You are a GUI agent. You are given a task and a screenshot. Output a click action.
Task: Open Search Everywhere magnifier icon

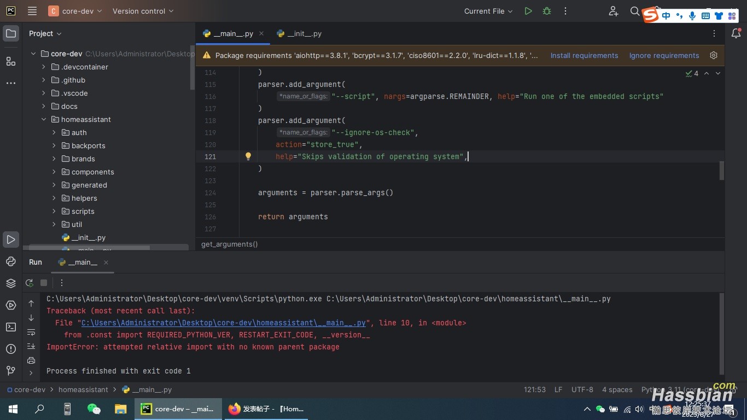(634, 11)
